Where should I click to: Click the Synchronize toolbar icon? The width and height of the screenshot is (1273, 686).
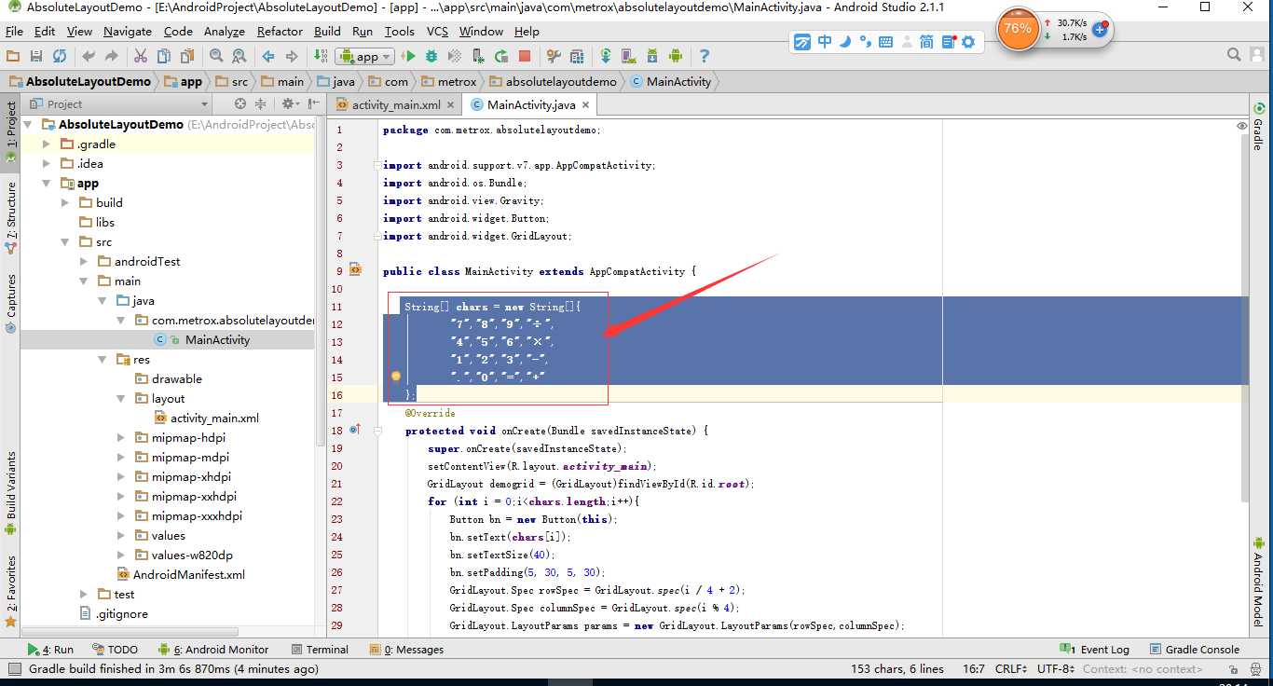click(60, 57)
